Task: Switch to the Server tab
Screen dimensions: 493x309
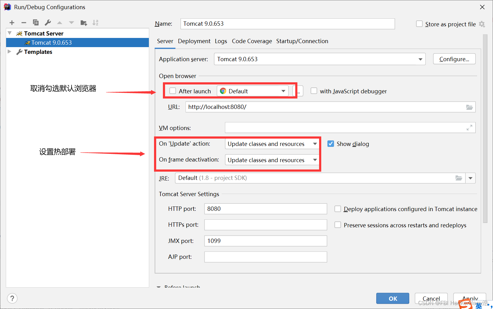Action: click(x=165, y=41)
